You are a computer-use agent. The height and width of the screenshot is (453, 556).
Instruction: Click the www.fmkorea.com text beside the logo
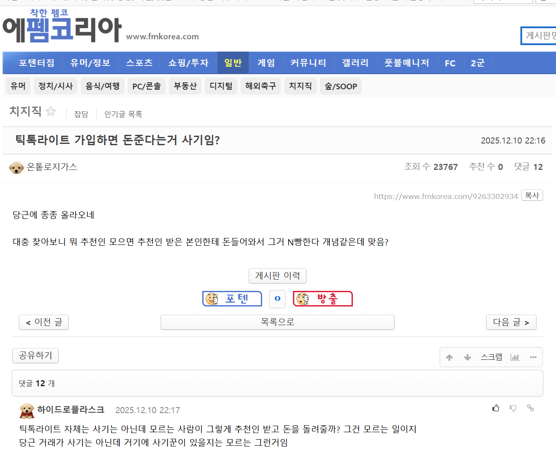pos(162,37)
